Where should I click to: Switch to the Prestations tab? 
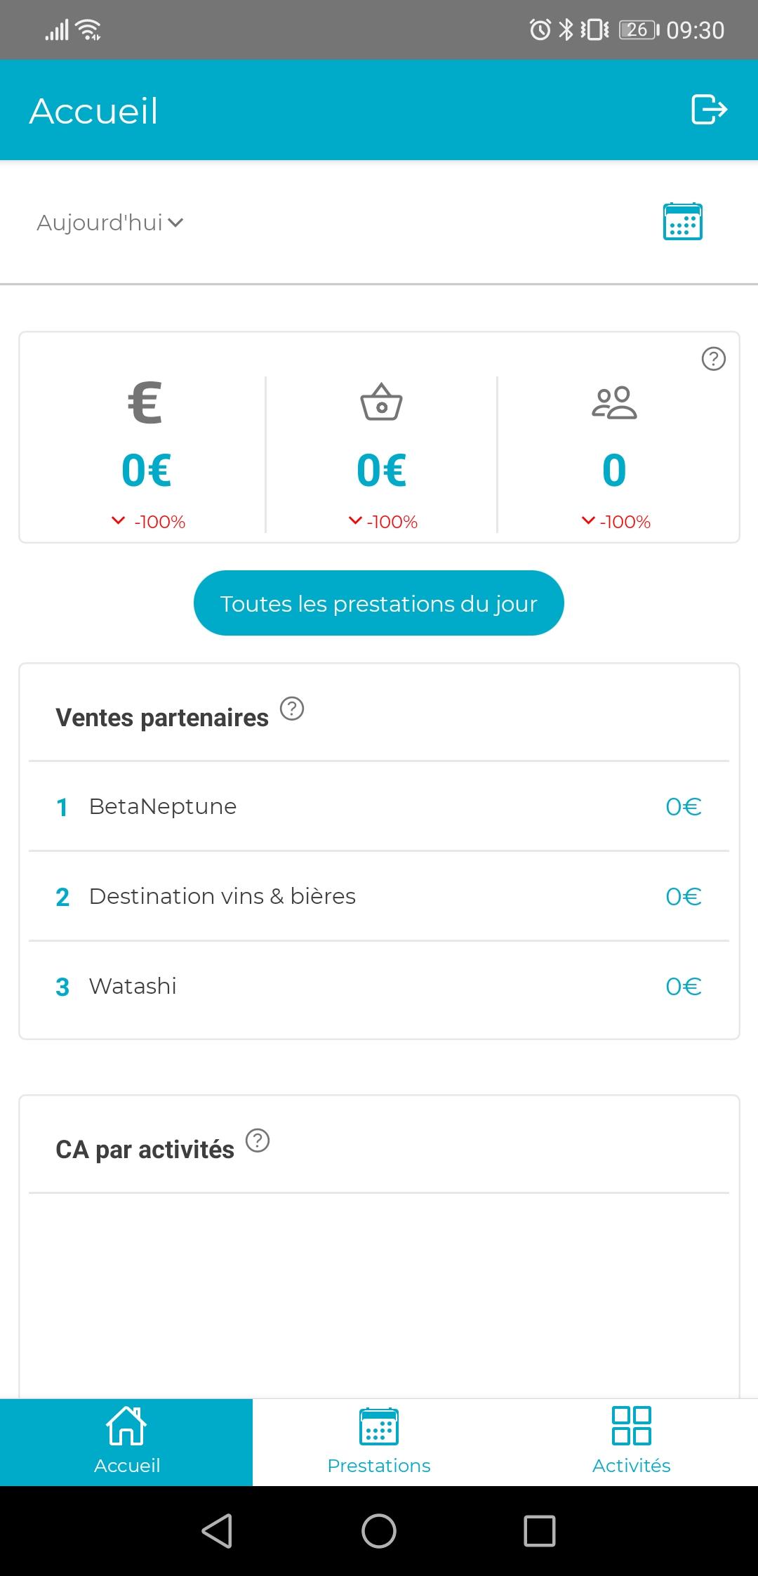379,1441
